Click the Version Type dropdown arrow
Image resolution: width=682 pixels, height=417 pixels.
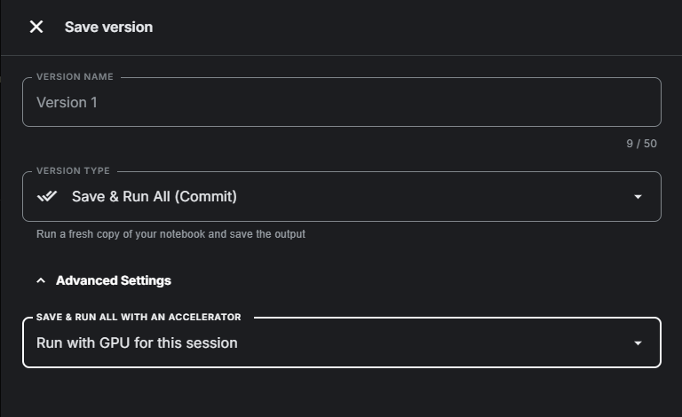click(638, 197)
